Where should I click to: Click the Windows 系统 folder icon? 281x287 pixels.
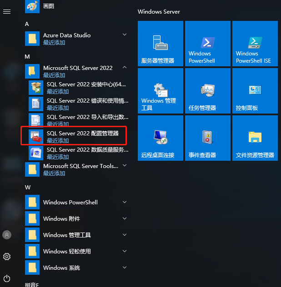(x=32, y=267)
